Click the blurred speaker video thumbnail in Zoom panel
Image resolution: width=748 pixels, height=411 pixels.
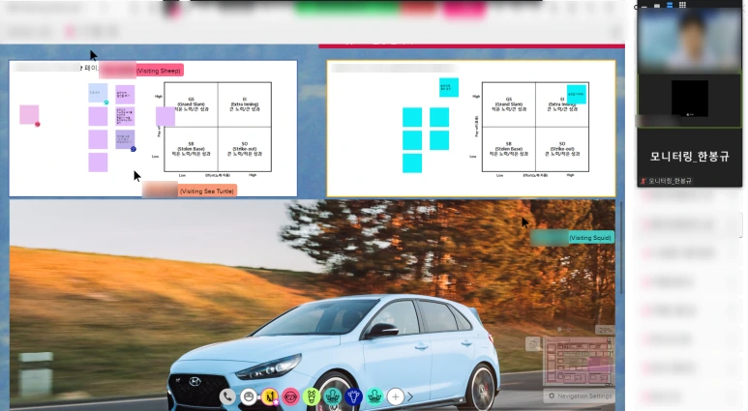[690, 40]
